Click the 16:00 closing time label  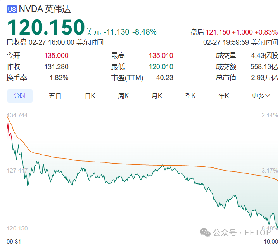[271, 241]
